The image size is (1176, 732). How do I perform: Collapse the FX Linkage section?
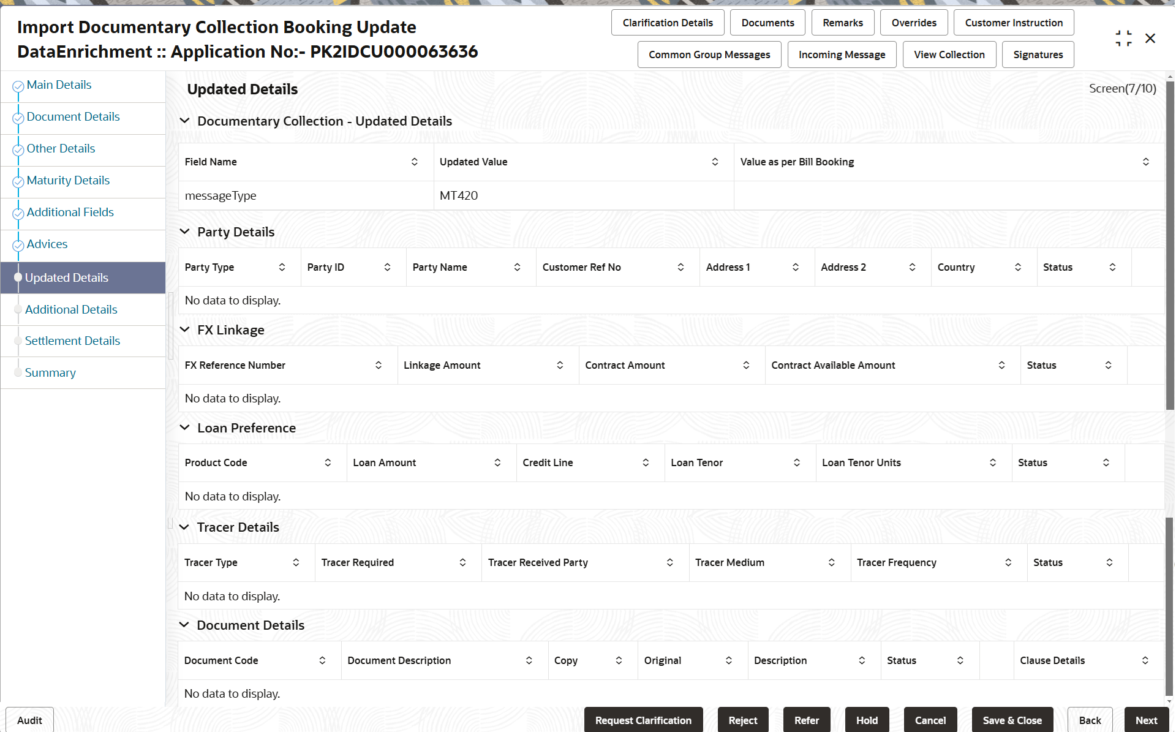pyautogui.click(x=184, y=330)
